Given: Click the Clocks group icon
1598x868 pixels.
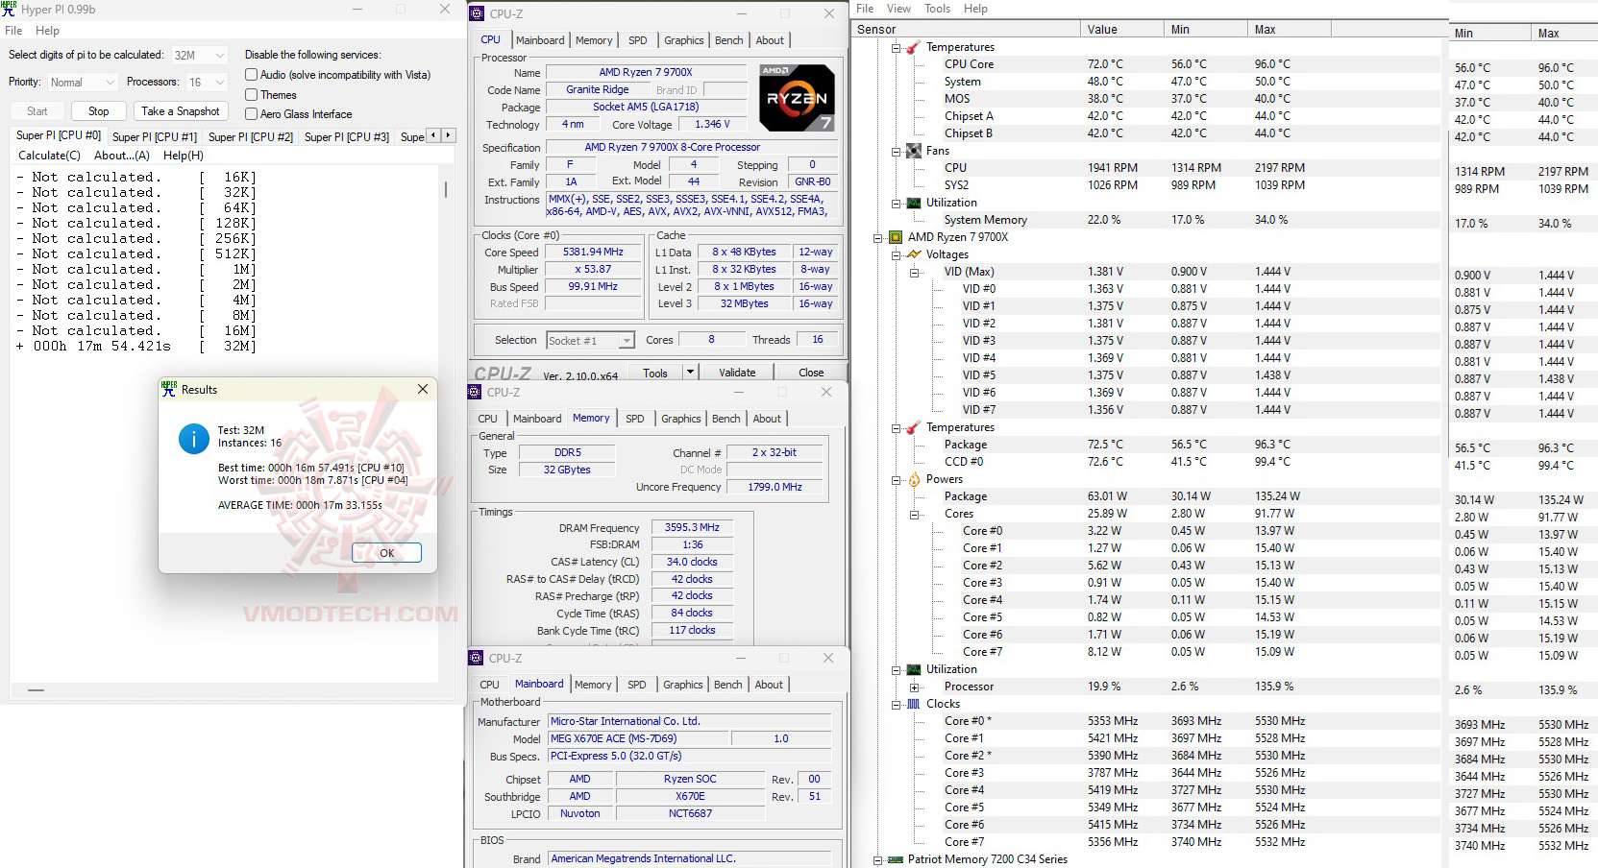Looking at the screenshot, I should (x=914, y=704).
